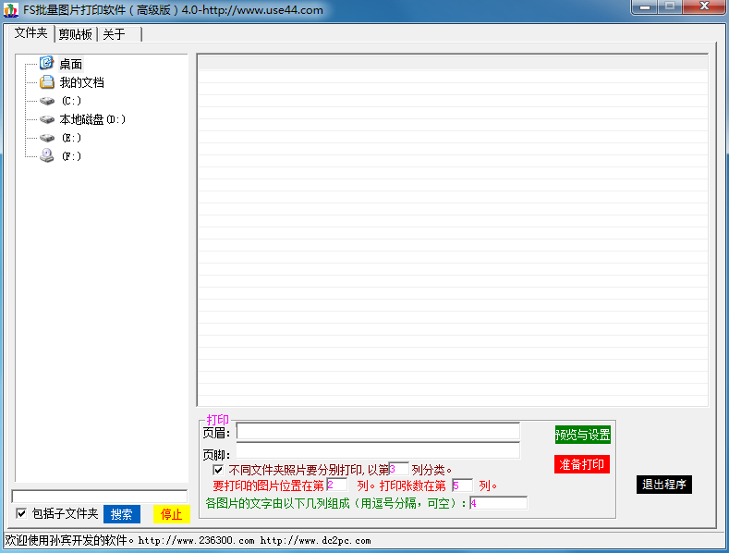The image size is (729, 553).
Task: Toggle the 包括子文件夹 checkbox
Action: coord(21,513)
